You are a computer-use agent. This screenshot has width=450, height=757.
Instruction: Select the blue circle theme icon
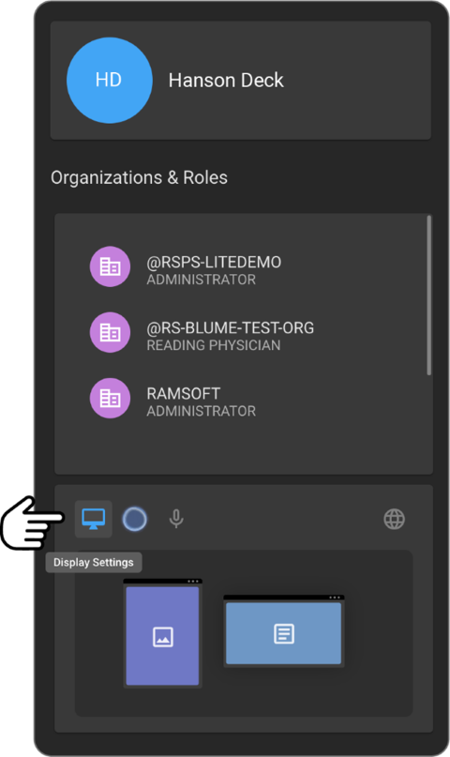coord(135,519)
